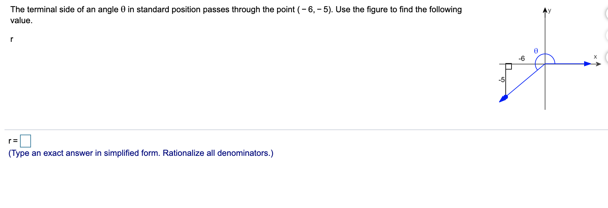Click the r = label beside the answer box
The image size is (608, 208).
pyautogui.click(x=13, y=141)
